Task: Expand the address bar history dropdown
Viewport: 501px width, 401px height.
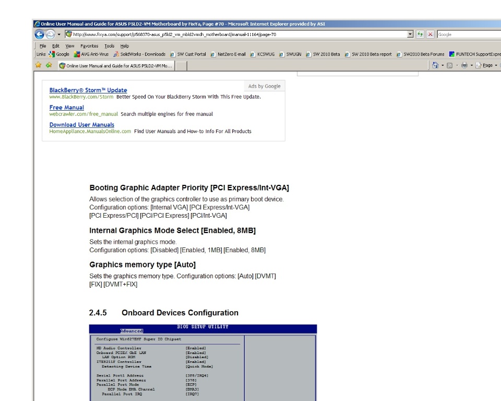Action: (410, 34)
